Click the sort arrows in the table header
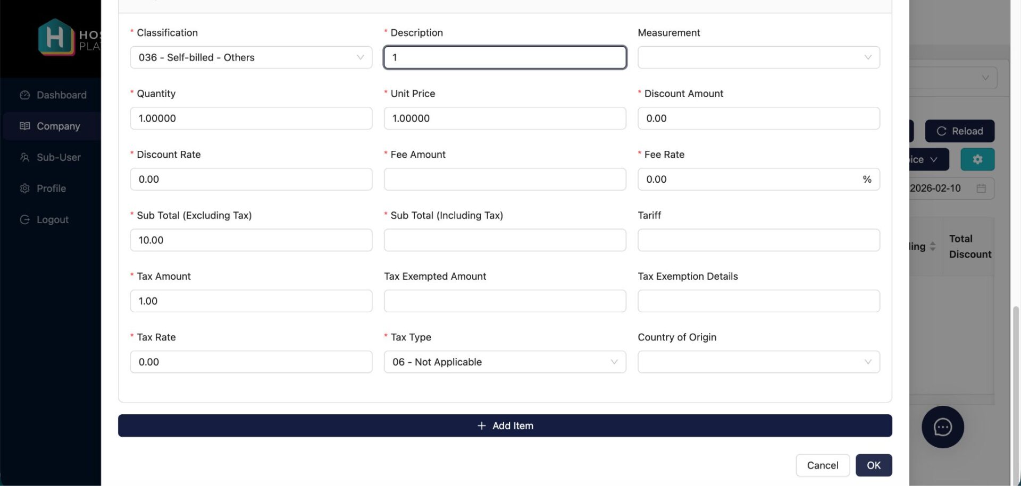This screenshot has width=1021, height=486. tap(932, 246)
